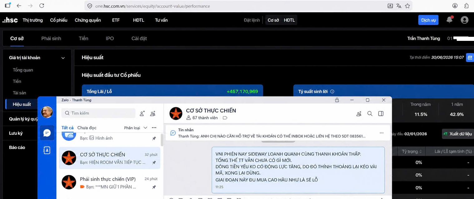Open the Tư vấn menu

click(x=161, y=20)
